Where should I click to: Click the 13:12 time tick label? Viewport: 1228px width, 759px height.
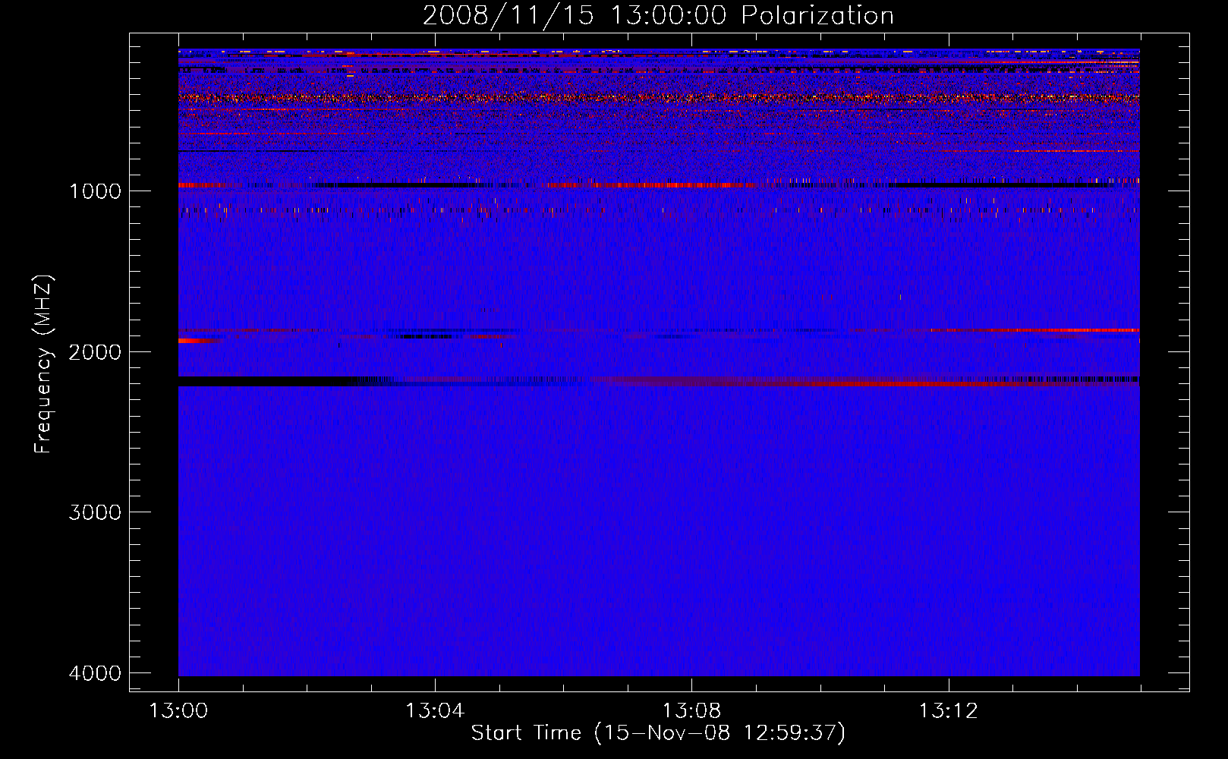[x=948, y=711]
